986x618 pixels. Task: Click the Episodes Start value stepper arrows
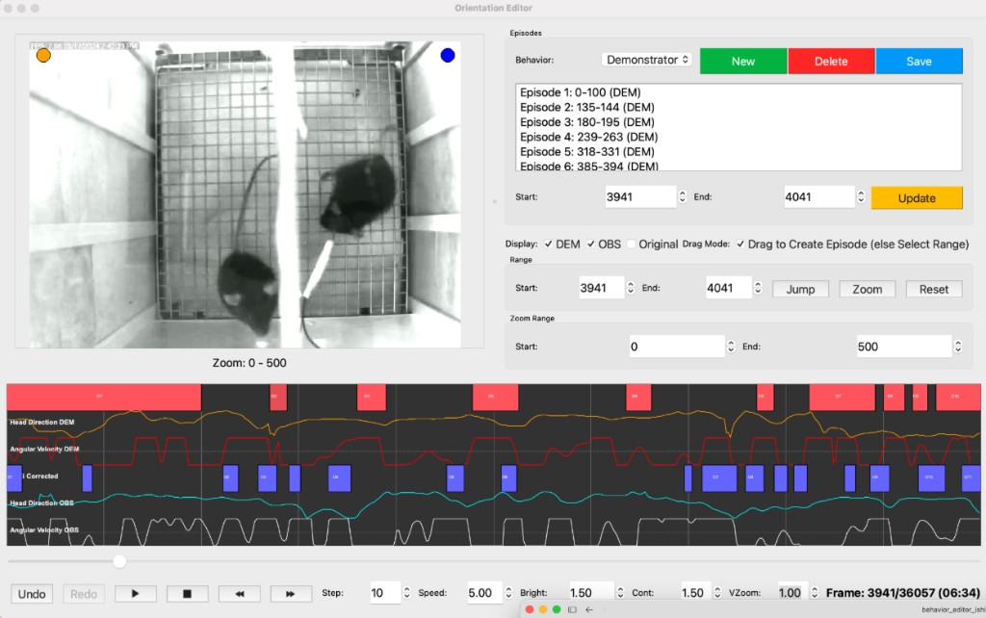[x=683, y=196]
